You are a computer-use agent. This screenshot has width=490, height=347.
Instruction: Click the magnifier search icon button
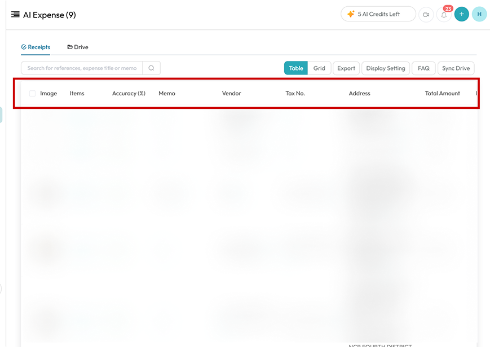(151, 68)
